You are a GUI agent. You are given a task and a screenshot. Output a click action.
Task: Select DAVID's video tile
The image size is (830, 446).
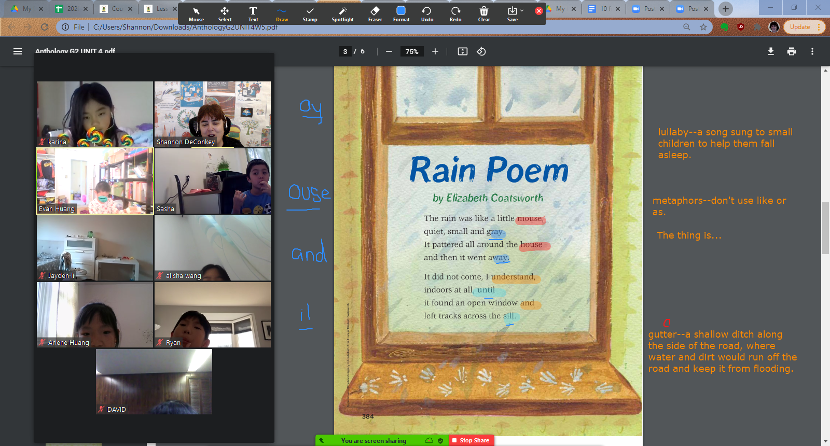point(154,382)
